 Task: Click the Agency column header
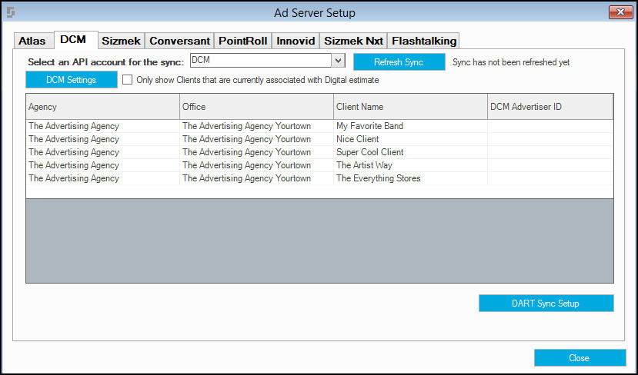point(102,107)
